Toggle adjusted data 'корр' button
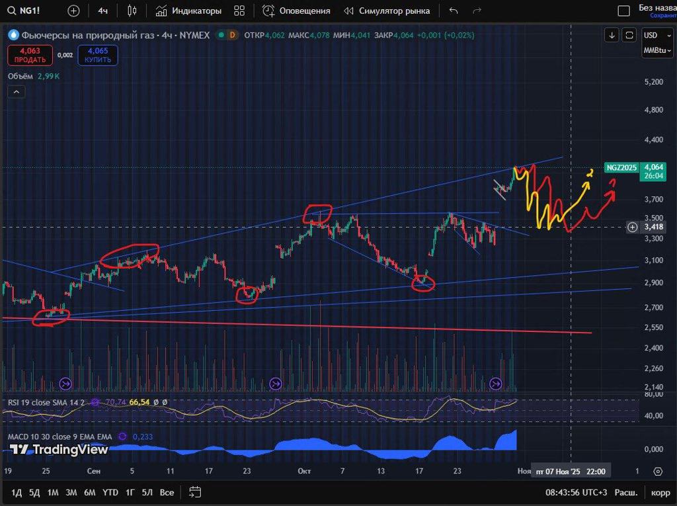 coord(660,492)
